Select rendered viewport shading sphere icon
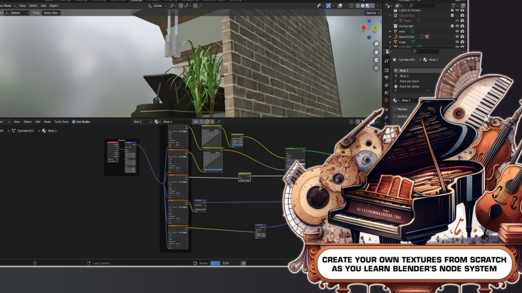This screenshot has height=293, width=522. point(373,6)
